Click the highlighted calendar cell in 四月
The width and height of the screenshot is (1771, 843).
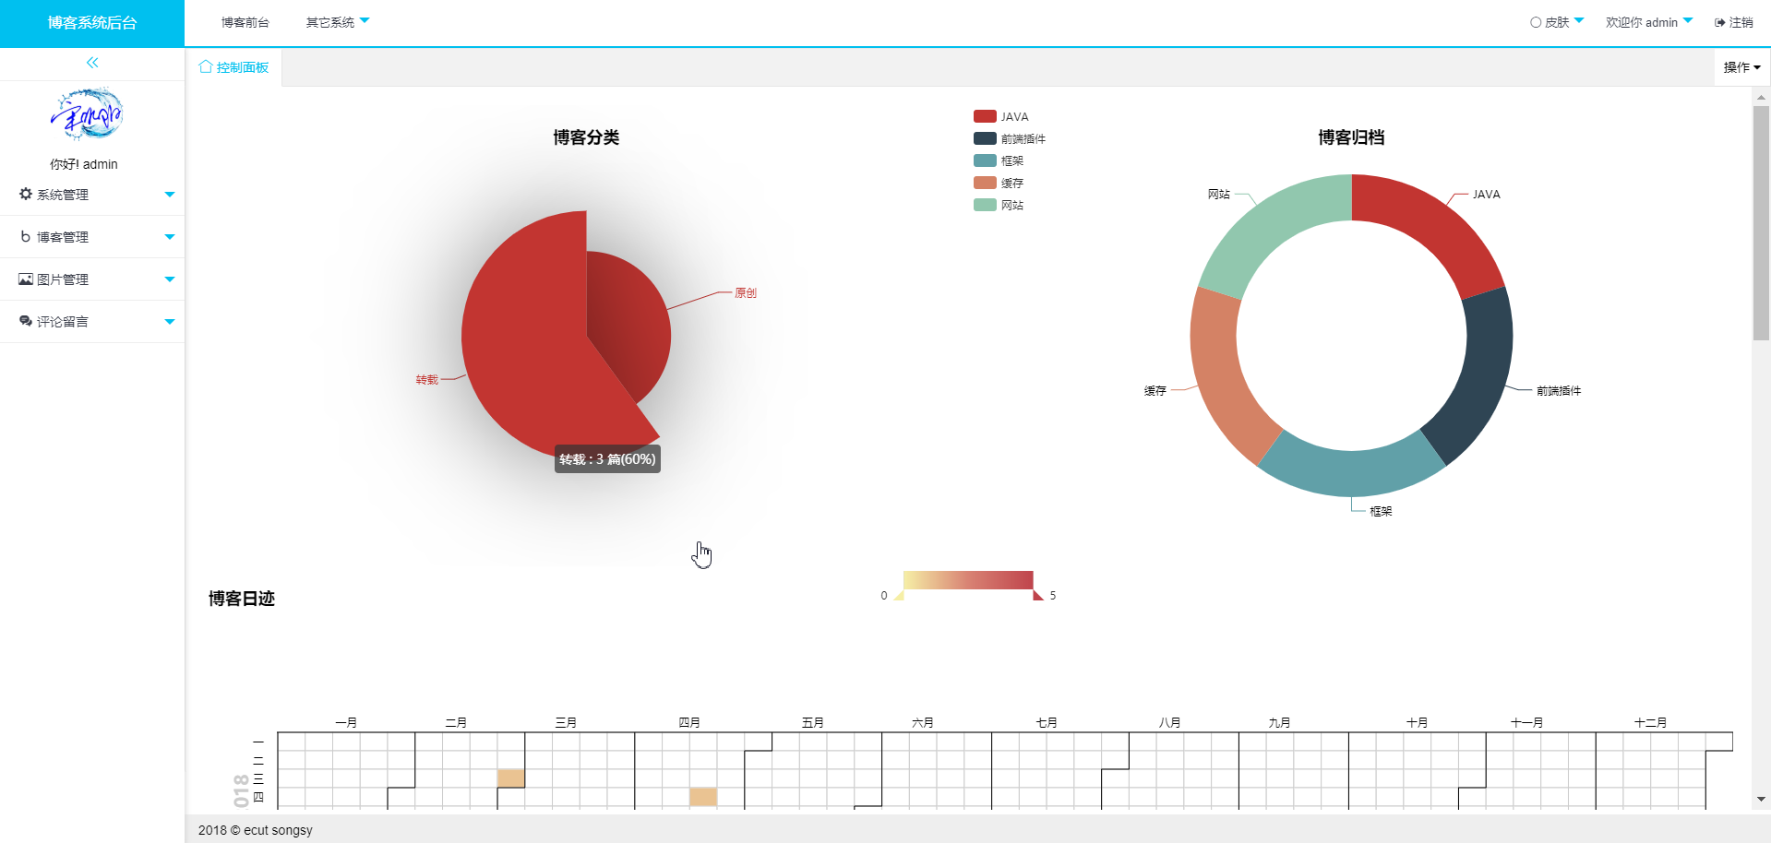703,796
